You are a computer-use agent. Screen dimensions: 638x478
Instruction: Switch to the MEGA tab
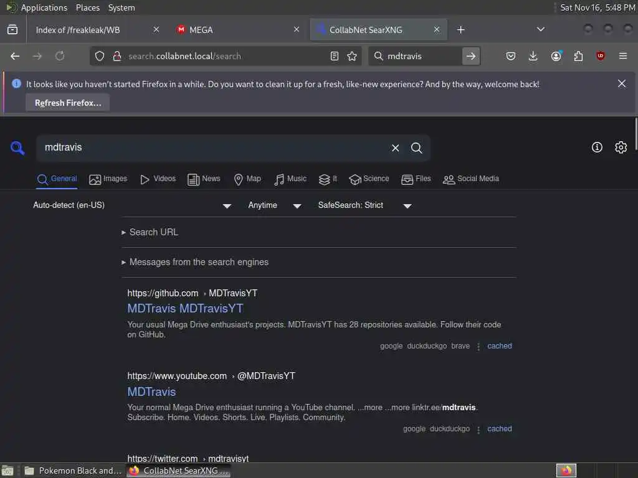201,30
